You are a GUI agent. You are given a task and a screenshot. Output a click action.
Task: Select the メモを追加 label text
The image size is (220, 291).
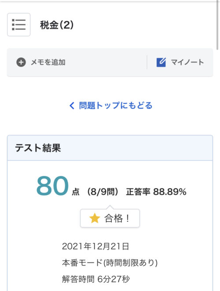48,62
